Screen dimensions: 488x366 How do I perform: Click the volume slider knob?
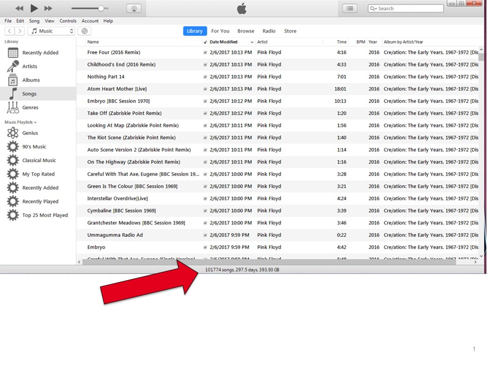pos(101,9)
